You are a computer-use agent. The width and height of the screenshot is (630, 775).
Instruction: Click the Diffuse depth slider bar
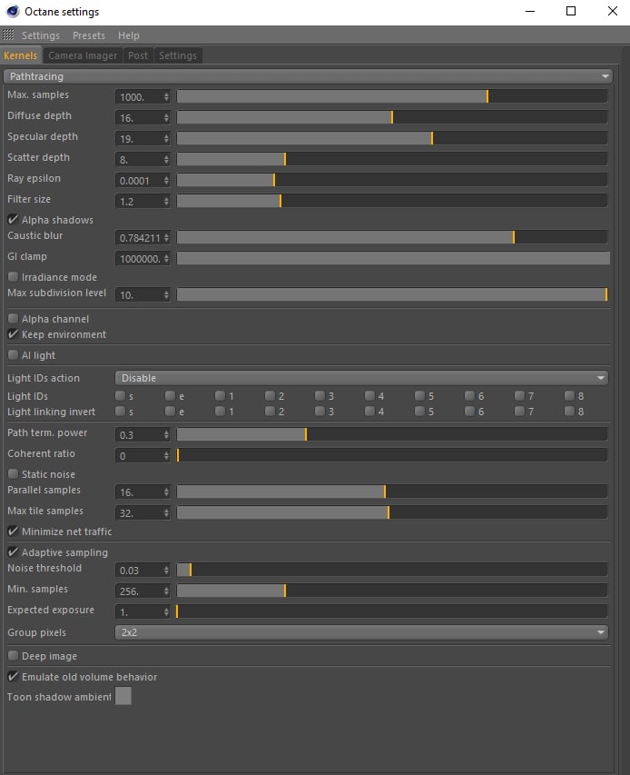[x=392, y=117]
